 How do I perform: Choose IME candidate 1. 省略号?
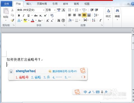click(22, 77)
